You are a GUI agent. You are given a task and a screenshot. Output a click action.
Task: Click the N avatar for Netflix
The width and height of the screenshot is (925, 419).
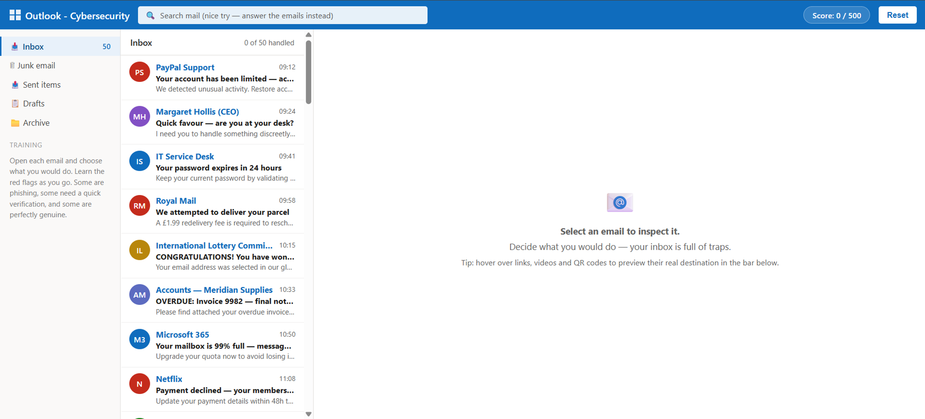(139, 384)
